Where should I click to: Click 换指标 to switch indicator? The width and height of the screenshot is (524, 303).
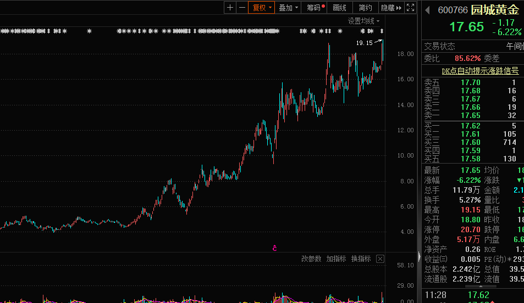(361, 259)
